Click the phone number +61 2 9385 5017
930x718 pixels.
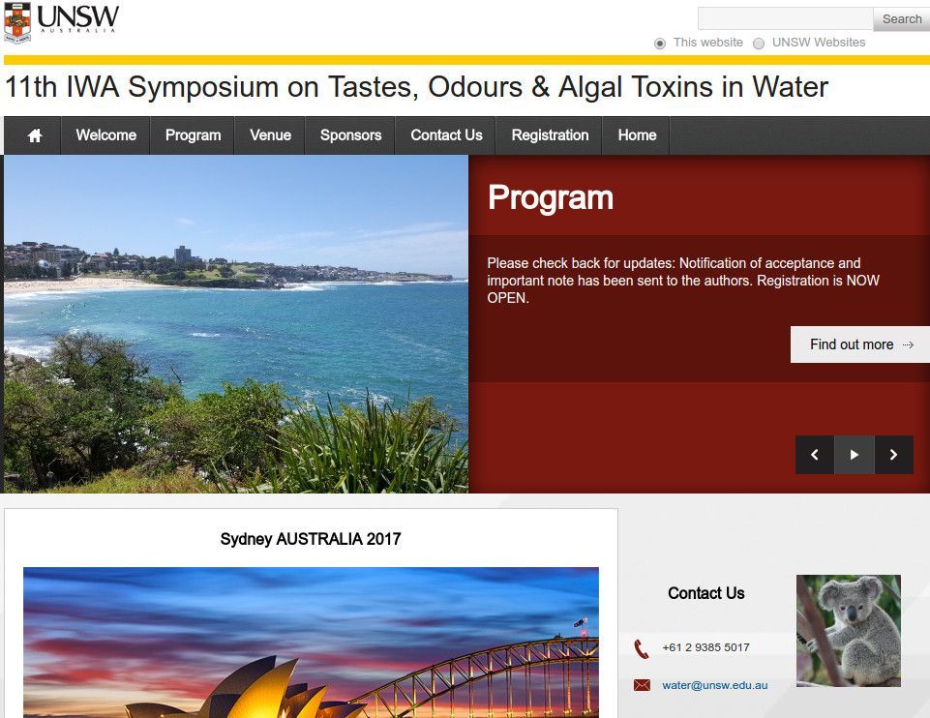[x=705, y=647]
